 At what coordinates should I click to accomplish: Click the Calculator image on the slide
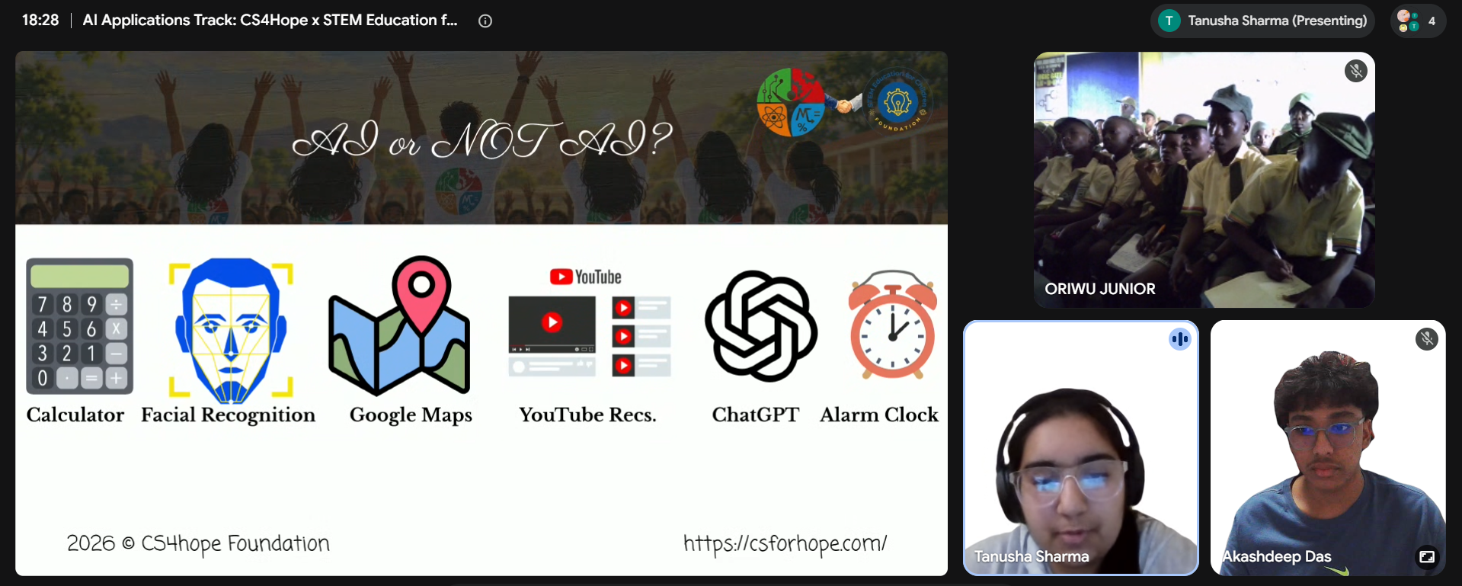80,326
